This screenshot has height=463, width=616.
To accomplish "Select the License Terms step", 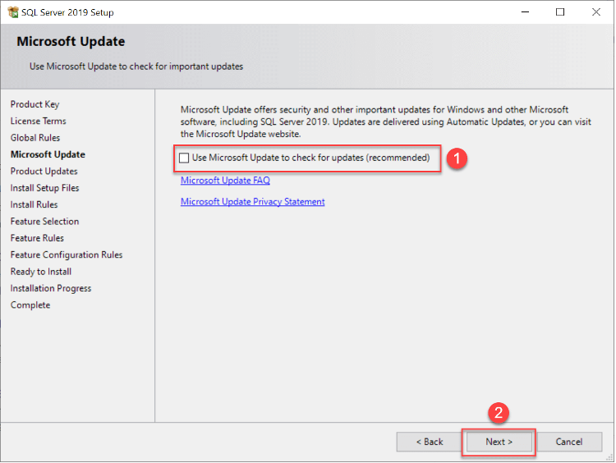I will tap(38, 121).
